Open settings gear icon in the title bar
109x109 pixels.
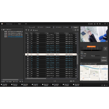tap(97, 24)
